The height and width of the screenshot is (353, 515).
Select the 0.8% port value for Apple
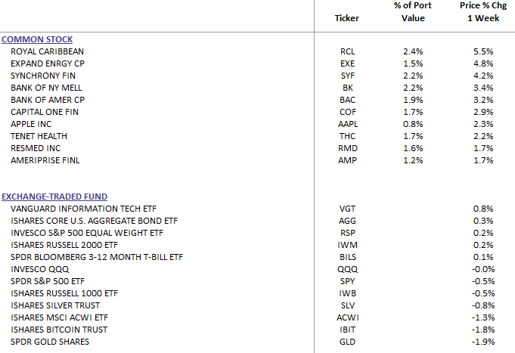coord(413,124)
